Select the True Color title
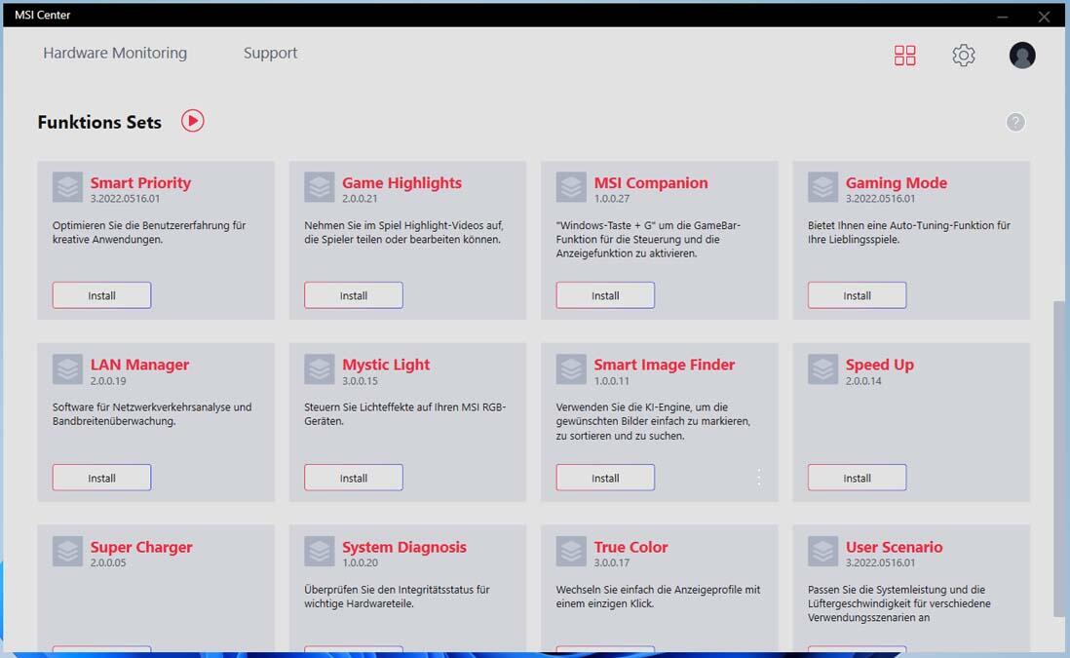This screenshot has height=658, width=1070. 631,547
